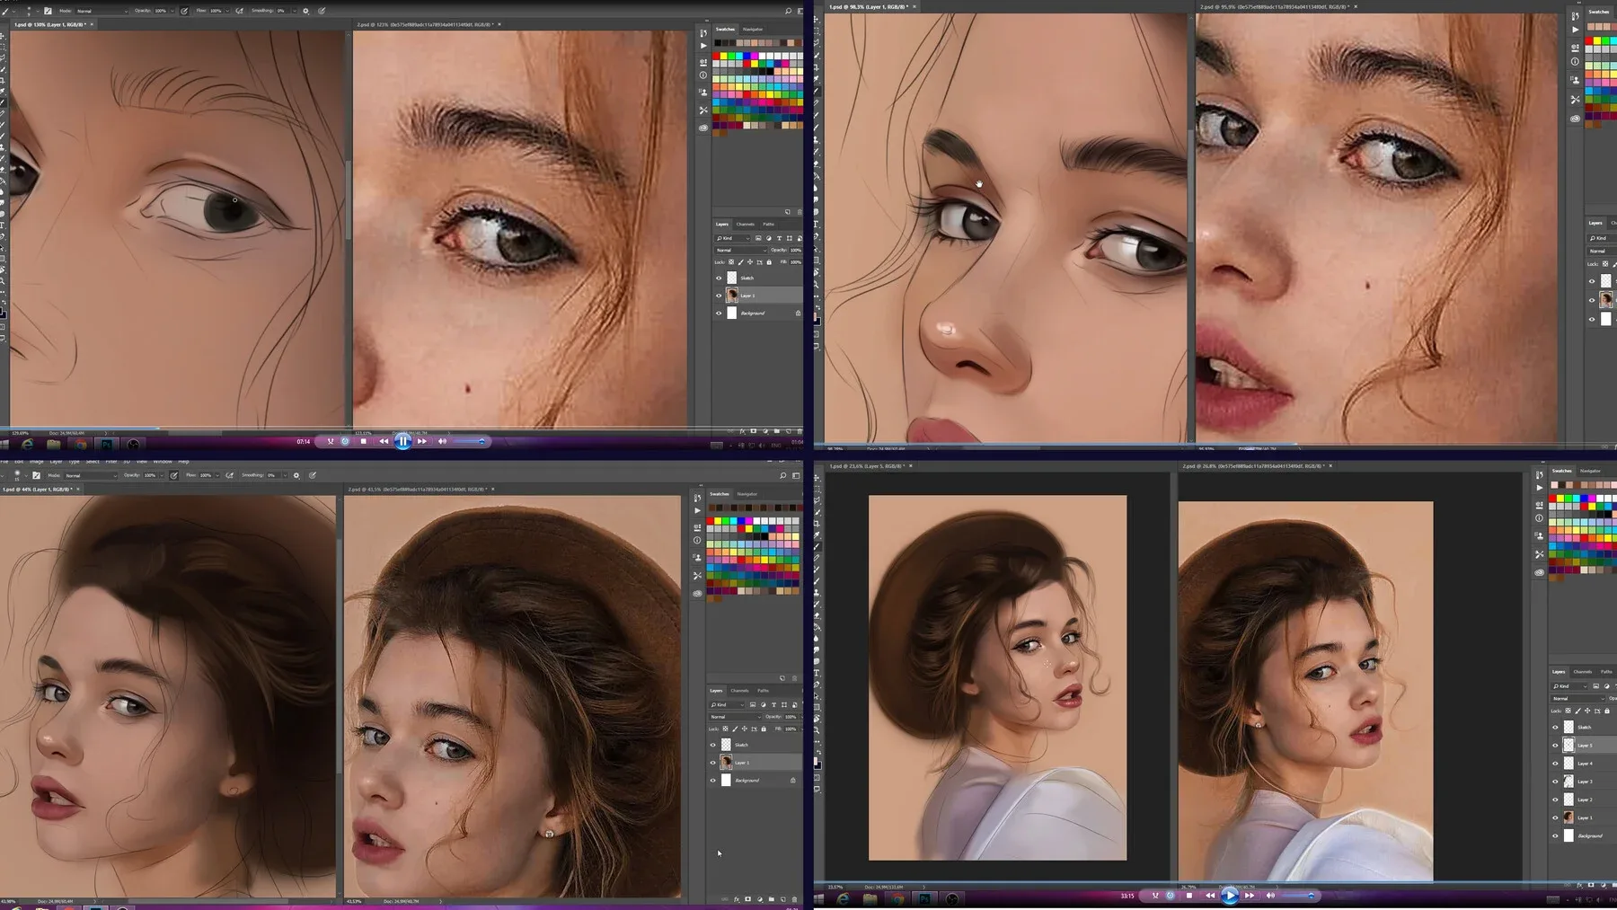Viewport: 1617px width, 910px height.
Task: Click smoothing gear icon in top-left options bar
Action: (x=305, y=11)
